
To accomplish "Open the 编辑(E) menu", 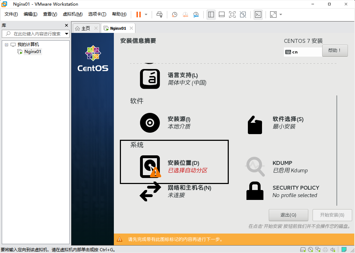I will pyautogui.click(x=30, y=14).
